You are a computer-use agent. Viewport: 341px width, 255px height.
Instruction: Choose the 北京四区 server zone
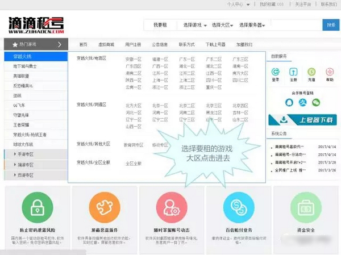(x=240, y=106)
